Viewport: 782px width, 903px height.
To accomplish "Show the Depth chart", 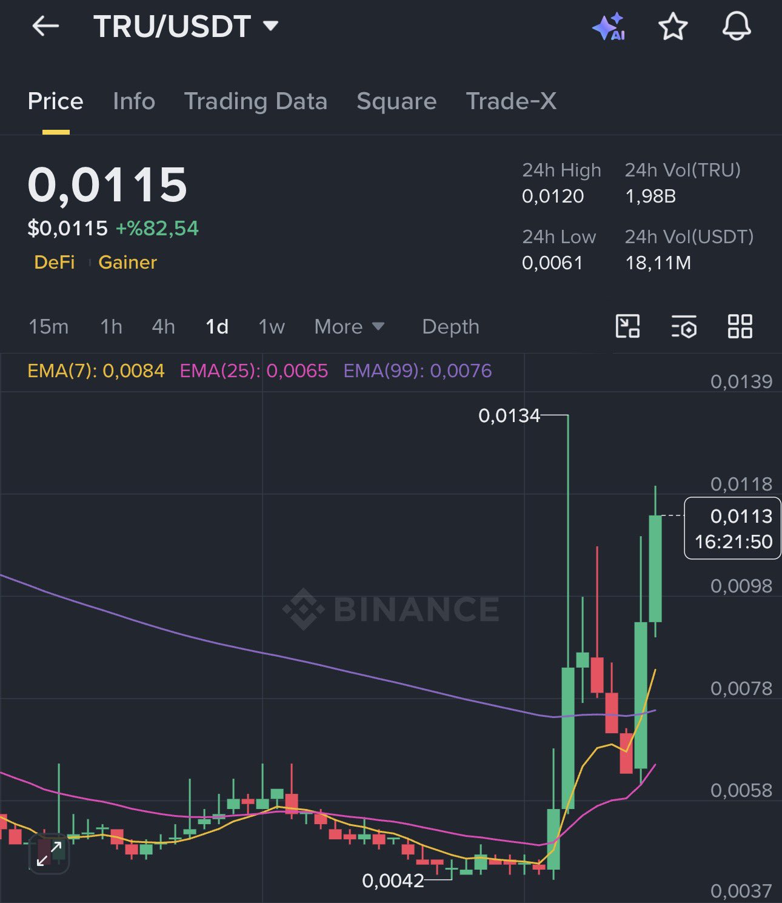I will (450, 327).
